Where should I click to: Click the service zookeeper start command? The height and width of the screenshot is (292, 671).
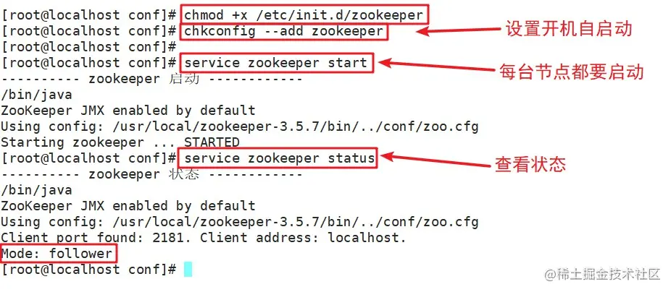pyautogui.click(x=277, y=63)
